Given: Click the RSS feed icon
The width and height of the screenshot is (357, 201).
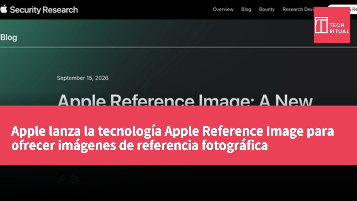Looking at the screenshot, I should (x=75, y=179).
